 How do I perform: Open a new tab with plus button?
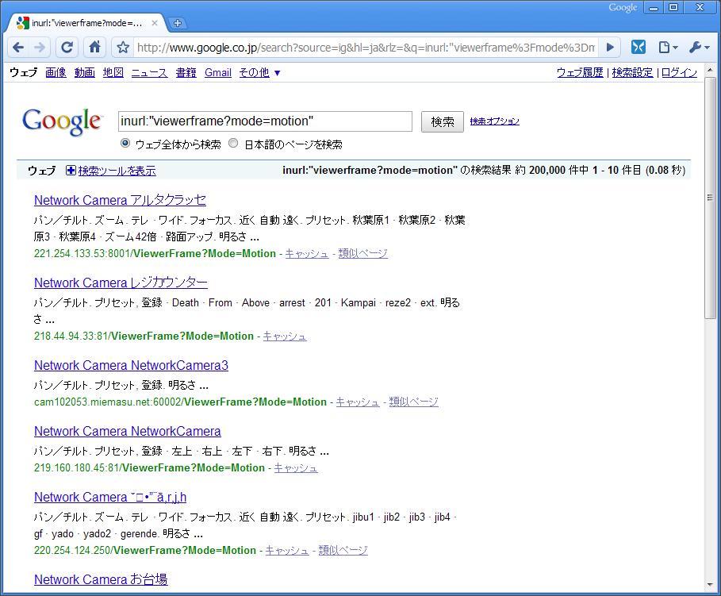177,23
